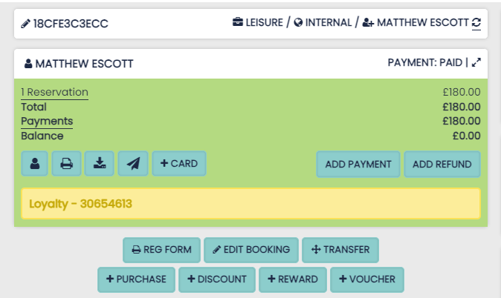Expand the payment panel with arrows icon
This screenshot has width=501, height=298.
pos(476,63)
